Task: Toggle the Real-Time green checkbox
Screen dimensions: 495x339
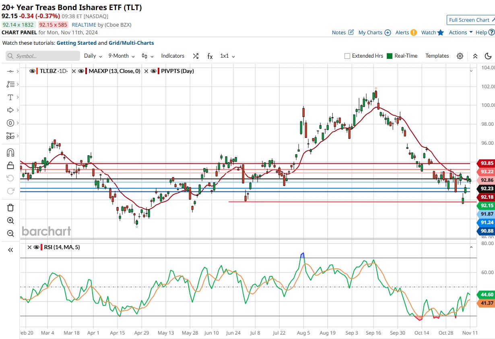Action: click(389, 56)
